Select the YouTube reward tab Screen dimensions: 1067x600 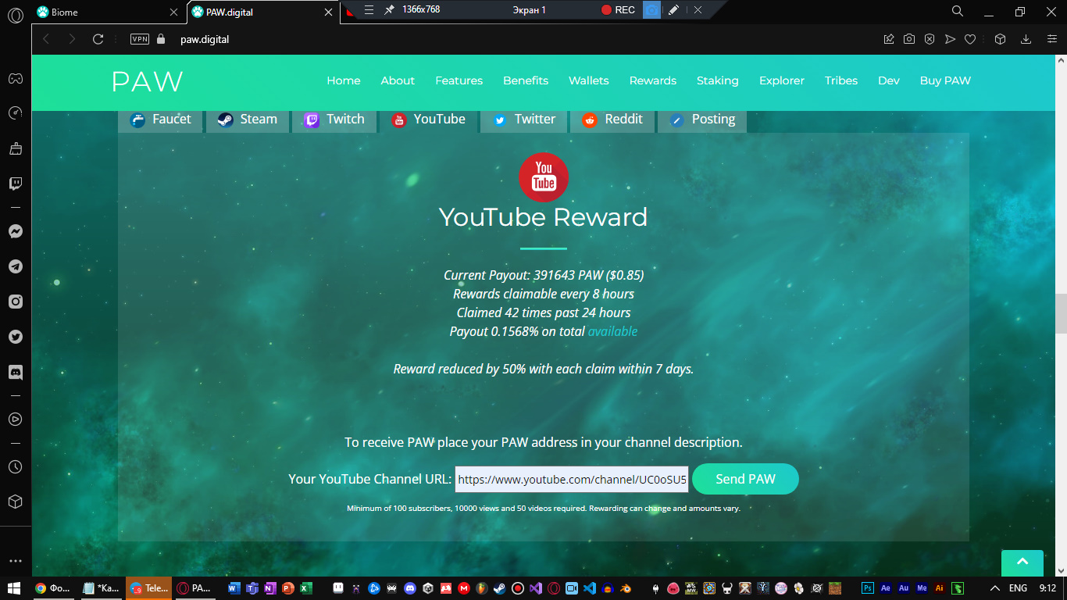point(429,120)
